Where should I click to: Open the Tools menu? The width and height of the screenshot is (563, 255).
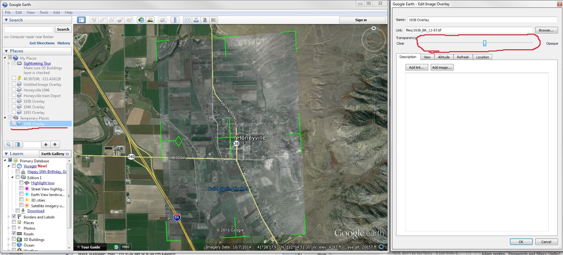[44, 12]
